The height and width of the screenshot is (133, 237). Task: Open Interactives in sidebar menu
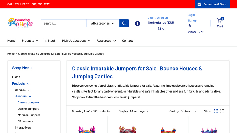click(23, 128)
